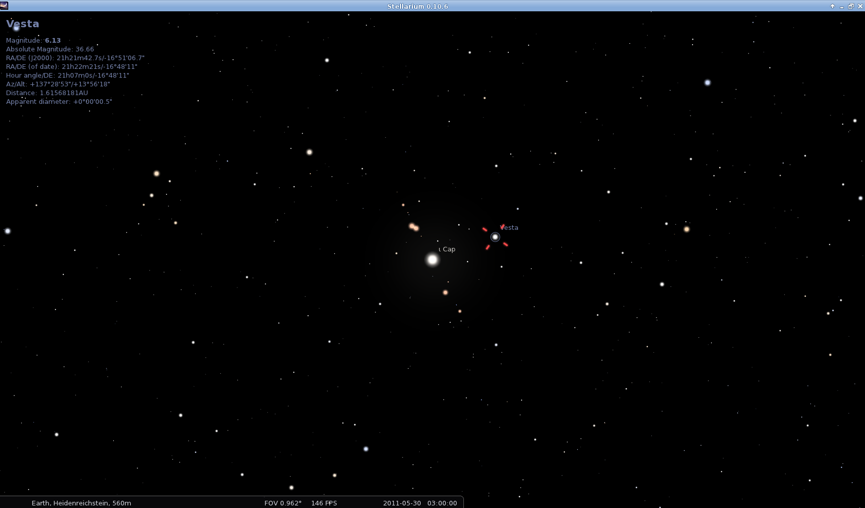The image size is (865, 508).
Task: Click the 'FOV 0.962°' status readout
Action: click(x=283, y=503)
